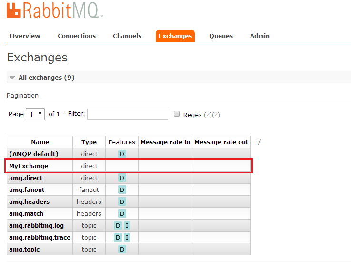The height and width of the screenshot is (262, 351).
Task: Click the D badge for amq.rabbitmq.trace
Action: 118,237
